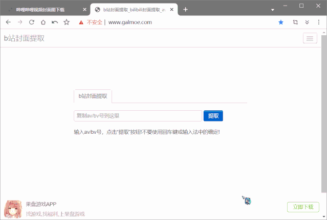Click the 找游戏,找福利,上果盘游戏 ad text

[55, 214]
